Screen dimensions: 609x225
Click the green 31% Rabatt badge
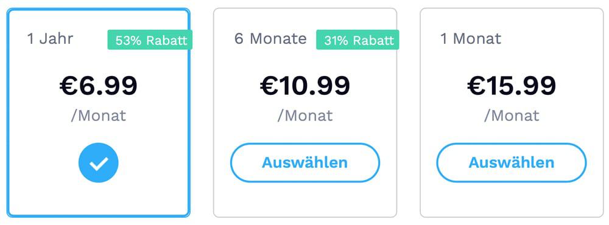point(357,40)
